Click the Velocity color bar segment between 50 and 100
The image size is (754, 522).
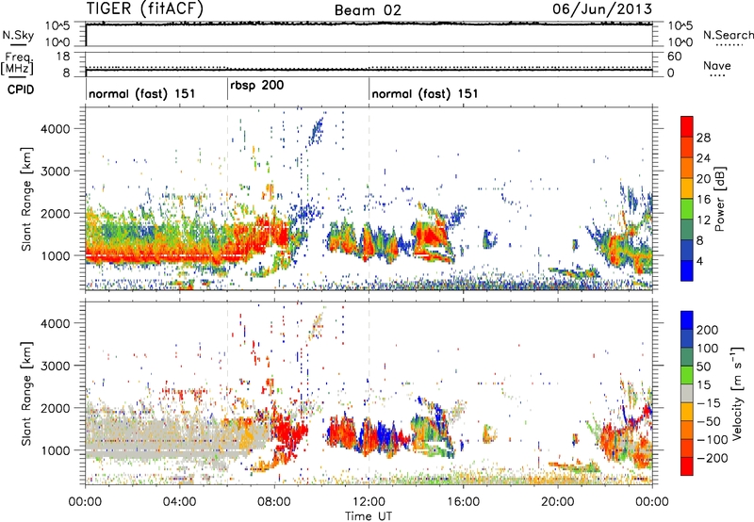pos(687,357)
